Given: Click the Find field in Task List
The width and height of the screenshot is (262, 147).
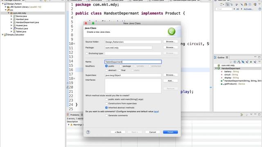Looking at the screenshot, I should point(224,9).
